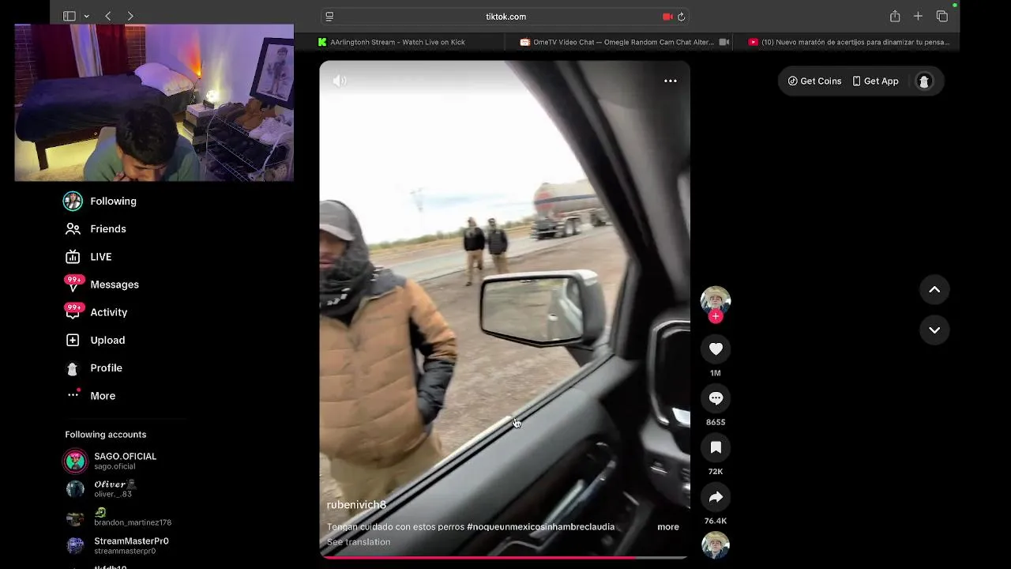
Task: Open the Safari share icon
Action: pos(895,16)
